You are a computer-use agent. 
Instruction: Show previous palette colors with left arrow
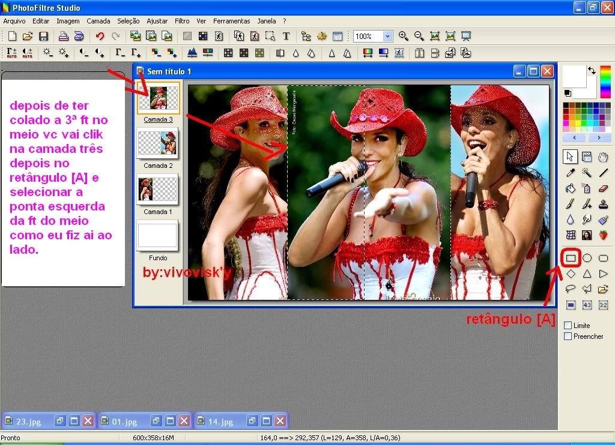coord(574,137)
